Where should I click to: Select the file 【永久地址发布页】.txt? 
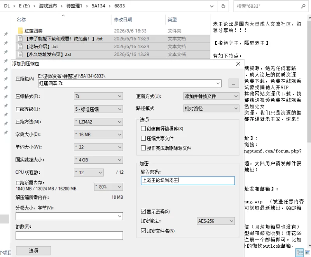48,54
